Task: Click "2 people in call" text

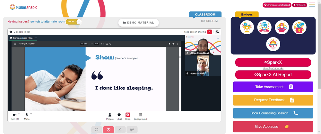Action: (x=22, y=32)
